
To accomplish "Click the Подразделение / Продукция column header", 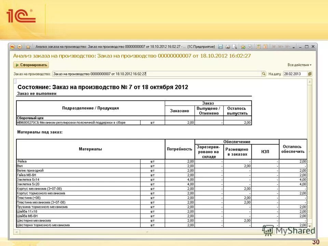I will [x=90, y=108].
